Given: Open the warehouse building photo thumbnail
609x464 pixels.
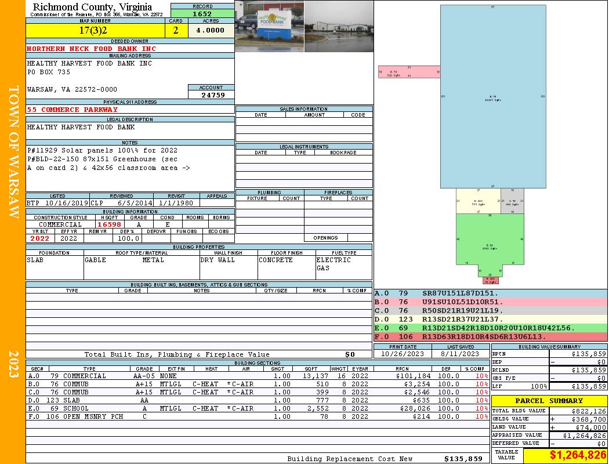Looking at the screenshot, I should (x=339, y=26).
